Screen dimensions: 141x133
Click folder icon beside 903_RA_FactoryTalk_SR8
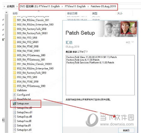[14, 29]
